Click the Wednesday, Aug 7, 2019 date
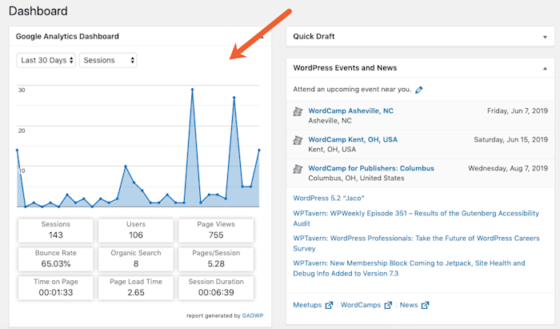This screenshot has height=329, width=560. pyautogui.click(x=508, y=168)
